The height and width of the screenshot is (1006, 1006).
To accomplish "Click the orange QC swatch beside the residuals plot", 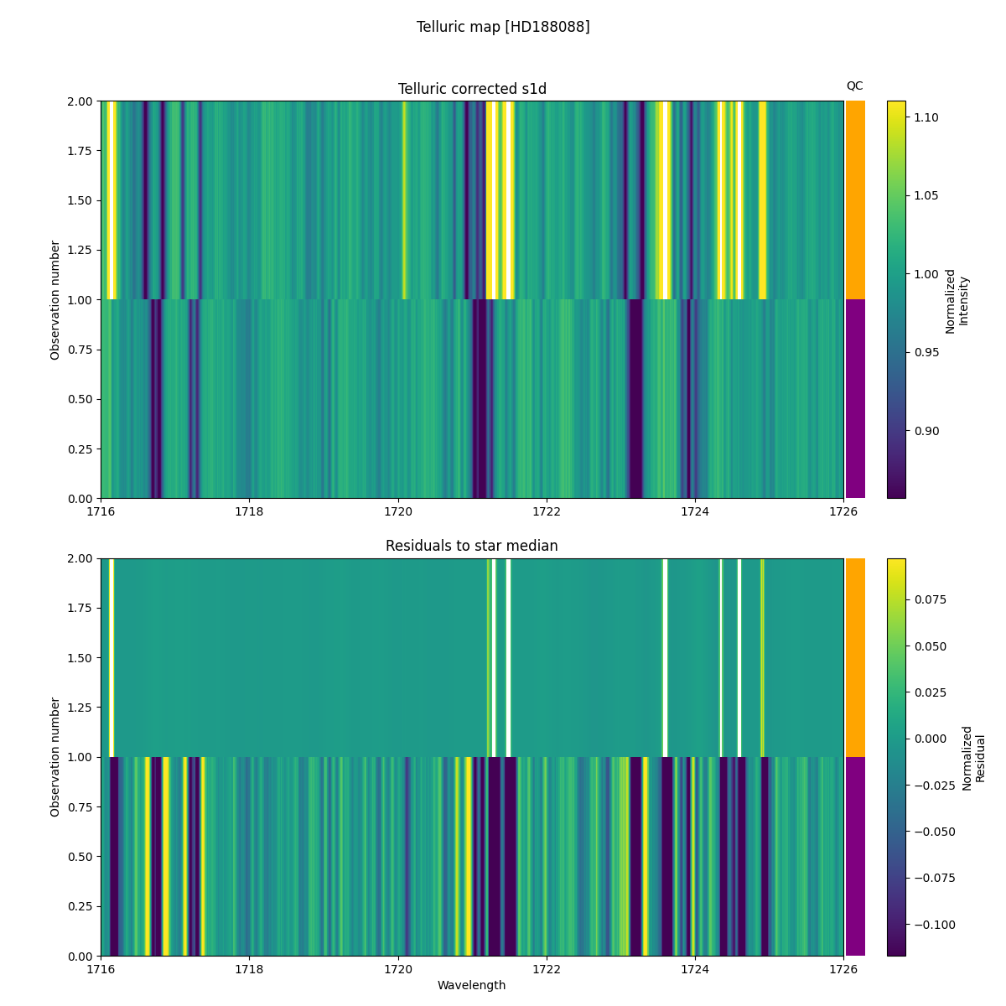I will [x=855, y=657].
